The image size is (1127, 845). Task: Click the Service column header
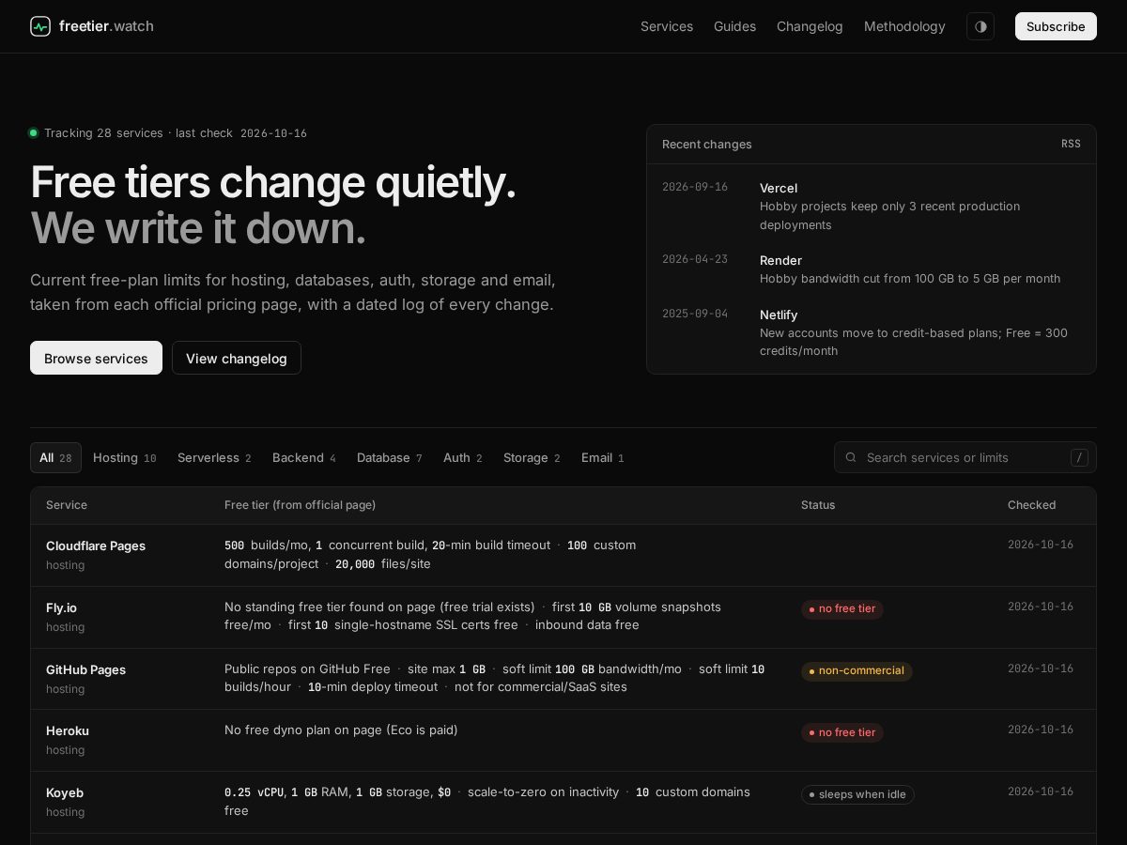click(x=67, y=505)
